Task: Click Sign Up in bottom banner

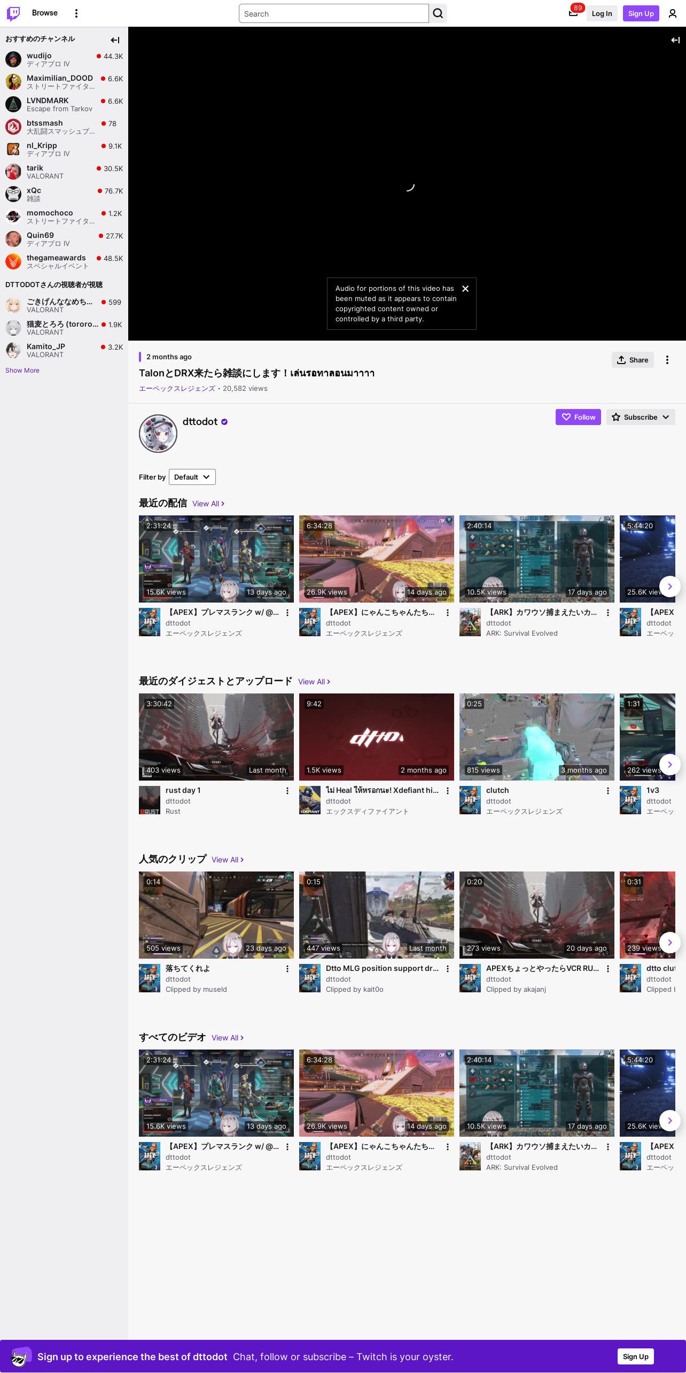Action: tap(636, 1356)
